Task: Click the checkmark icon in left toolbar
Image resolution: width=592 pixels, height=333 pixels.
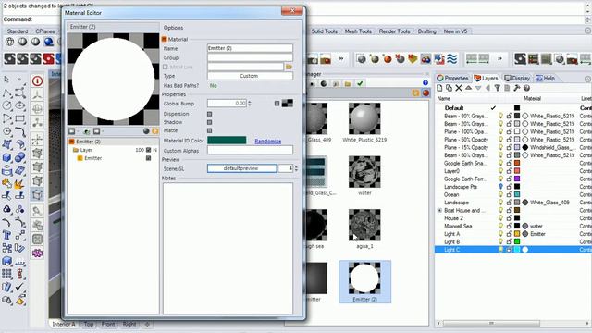Action: coord(19,286)
